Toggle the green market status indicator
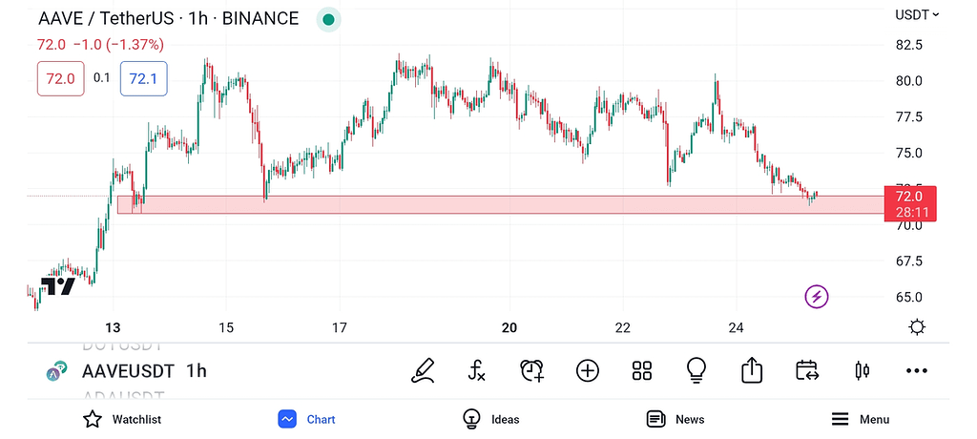Image resolution: width=977 pixels, height=439 pixels. 329,19
